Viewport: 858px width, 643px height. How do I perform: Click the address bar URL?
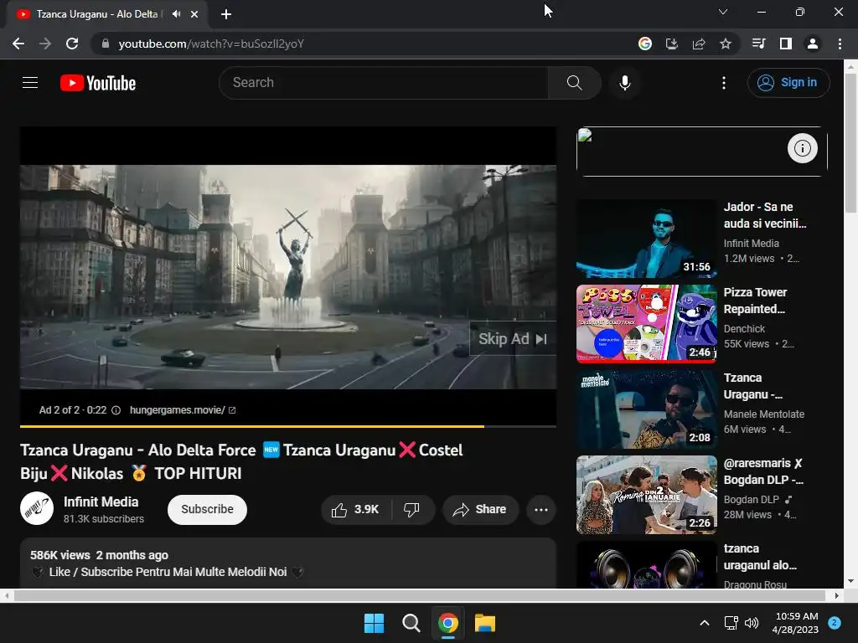[210, 44]
